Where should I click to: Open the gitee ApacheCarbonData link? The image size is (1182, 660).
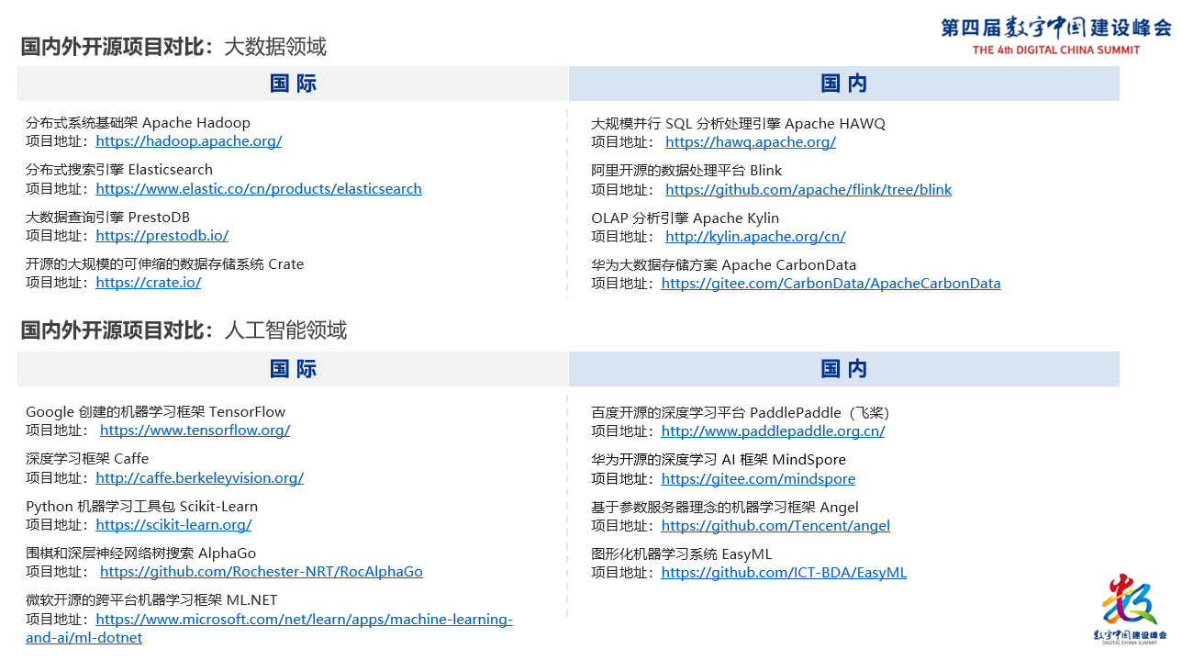(x=831, y=284)
